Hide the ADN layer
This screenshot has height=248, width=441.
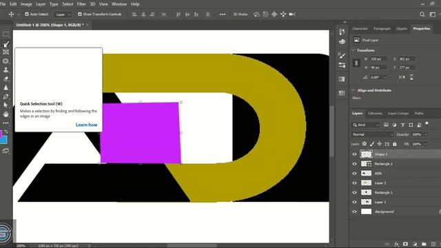(354, 173)
